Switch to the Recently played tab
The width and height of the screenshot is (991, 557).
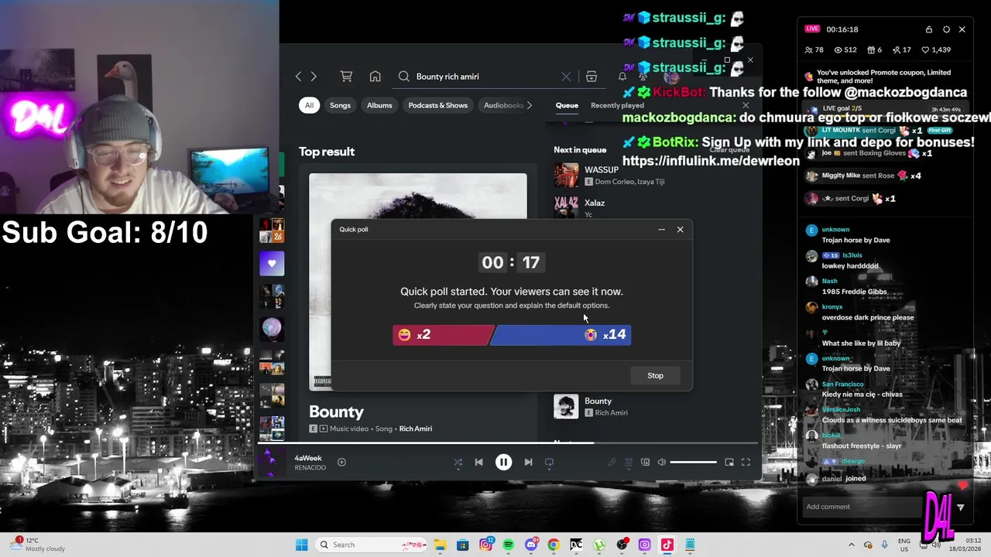point(617,105)
